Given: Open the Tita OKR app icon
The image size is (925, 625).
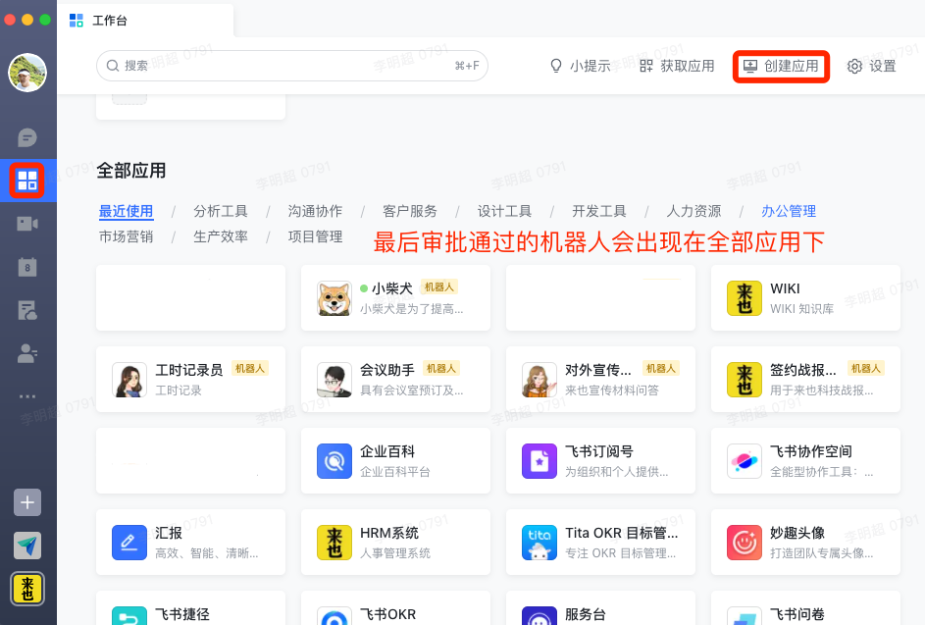Looking at the screenshot, I should click(x=540, y=543).
